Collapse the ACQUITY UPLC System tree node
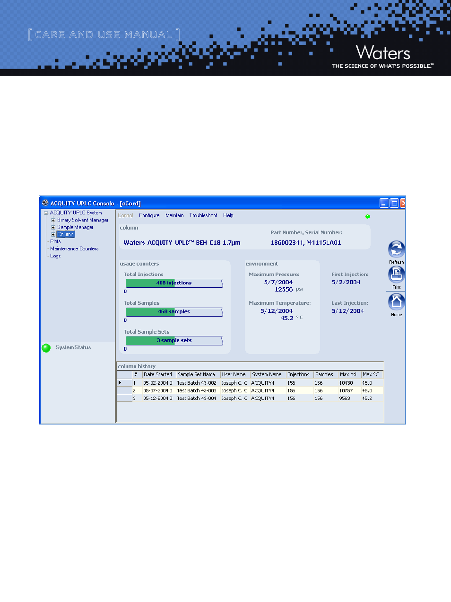 [x=46, y=213]
